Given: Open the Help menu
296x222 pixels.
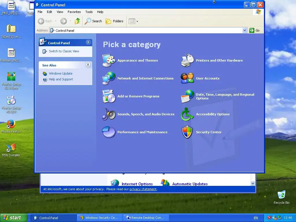Looking at the screenshot, I should click(100, 12).
